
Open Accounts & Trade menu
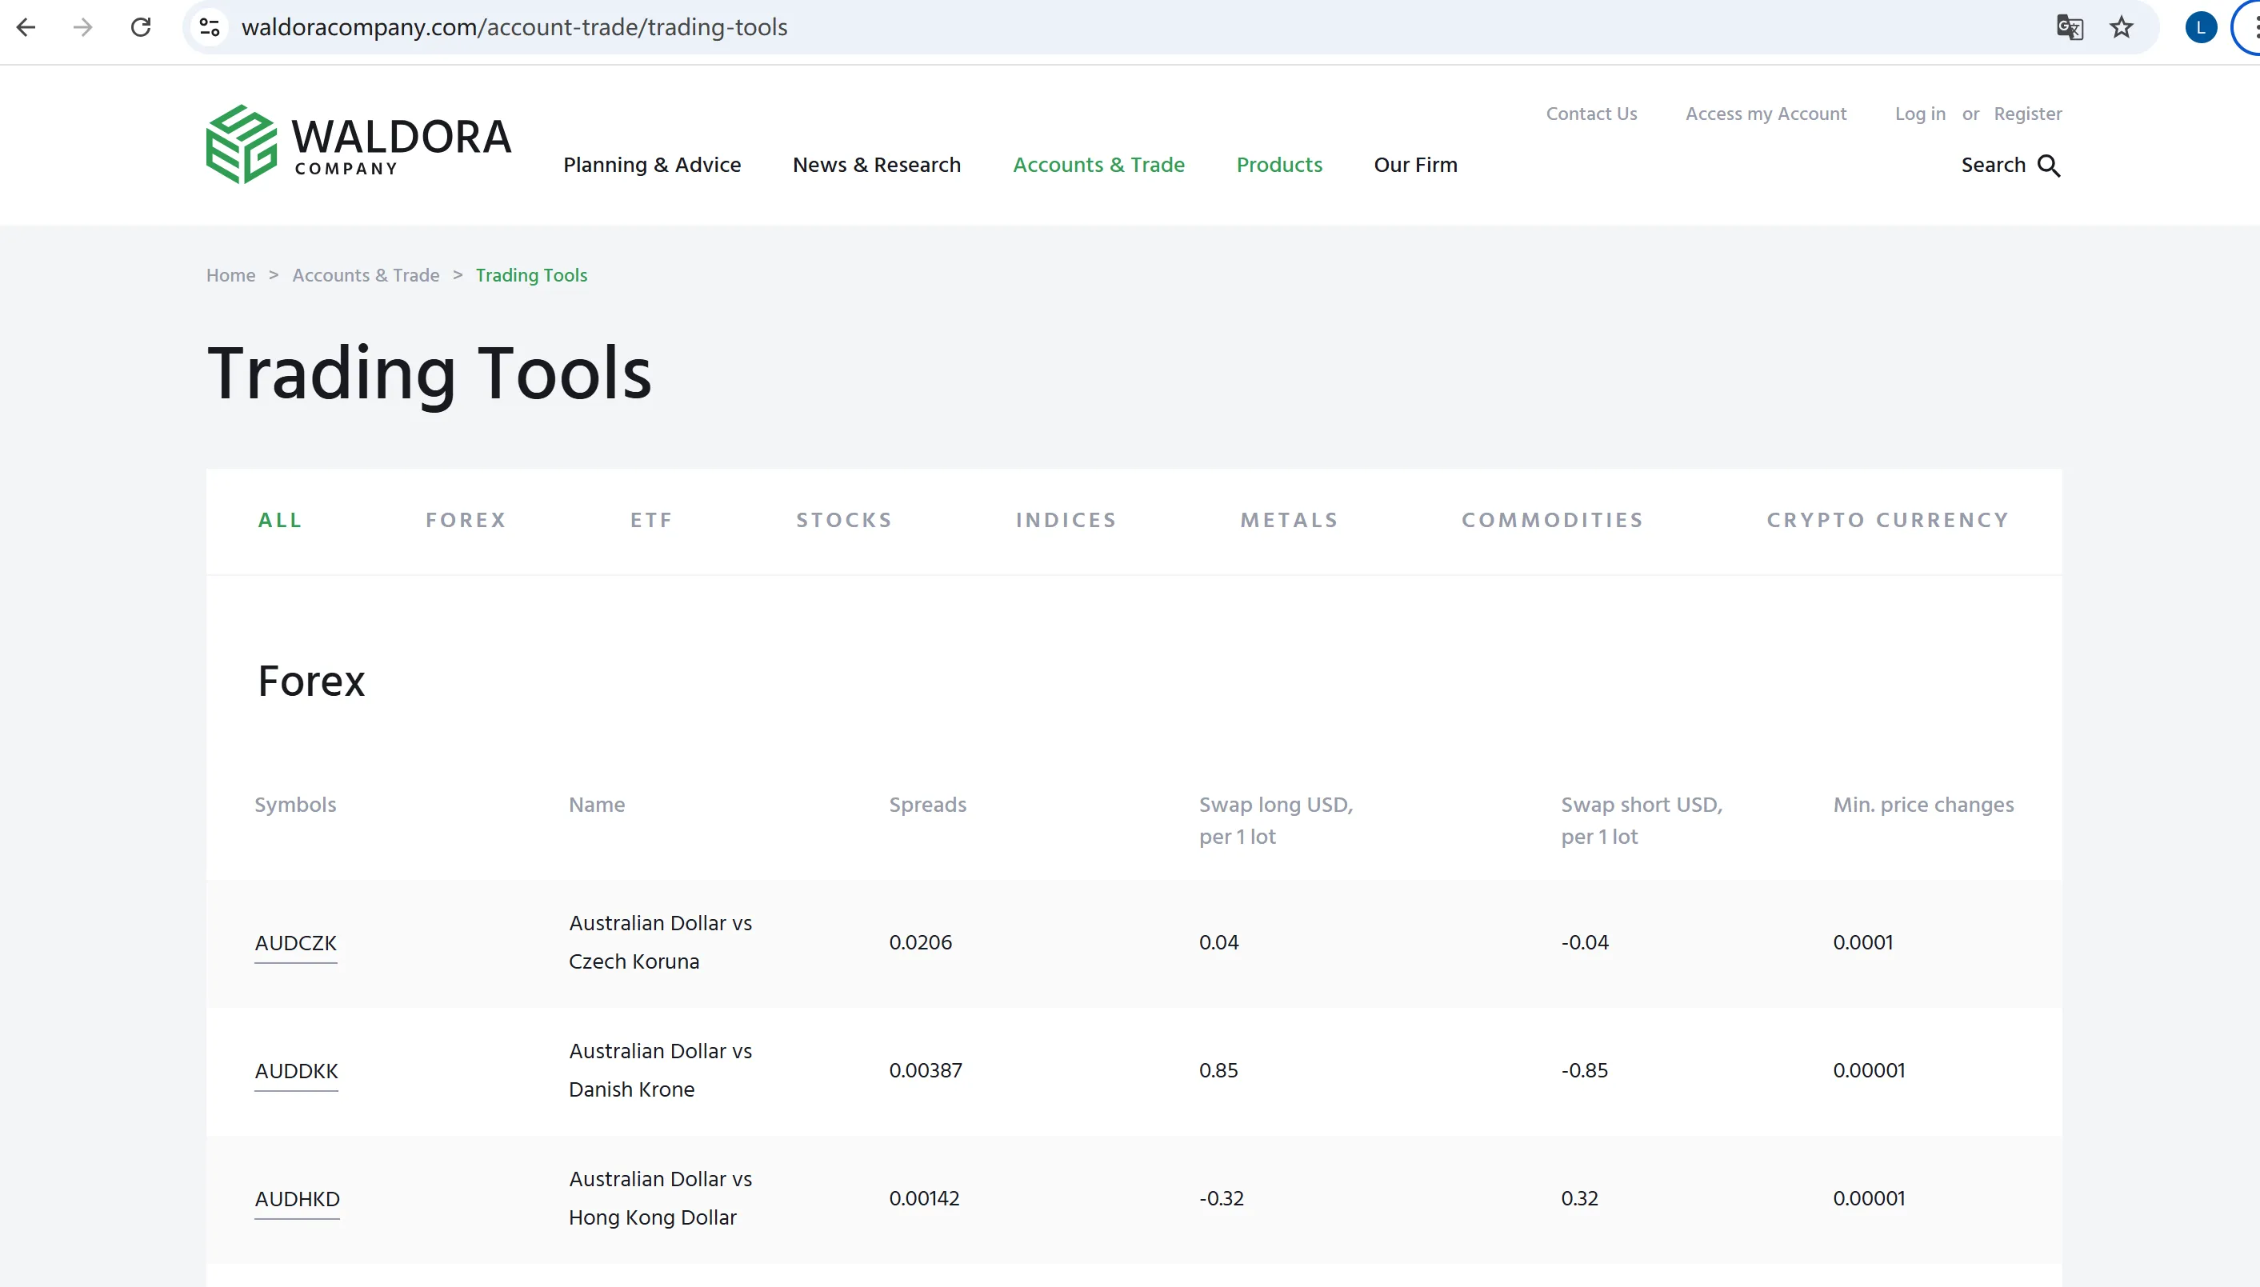tap(1098, 166)
